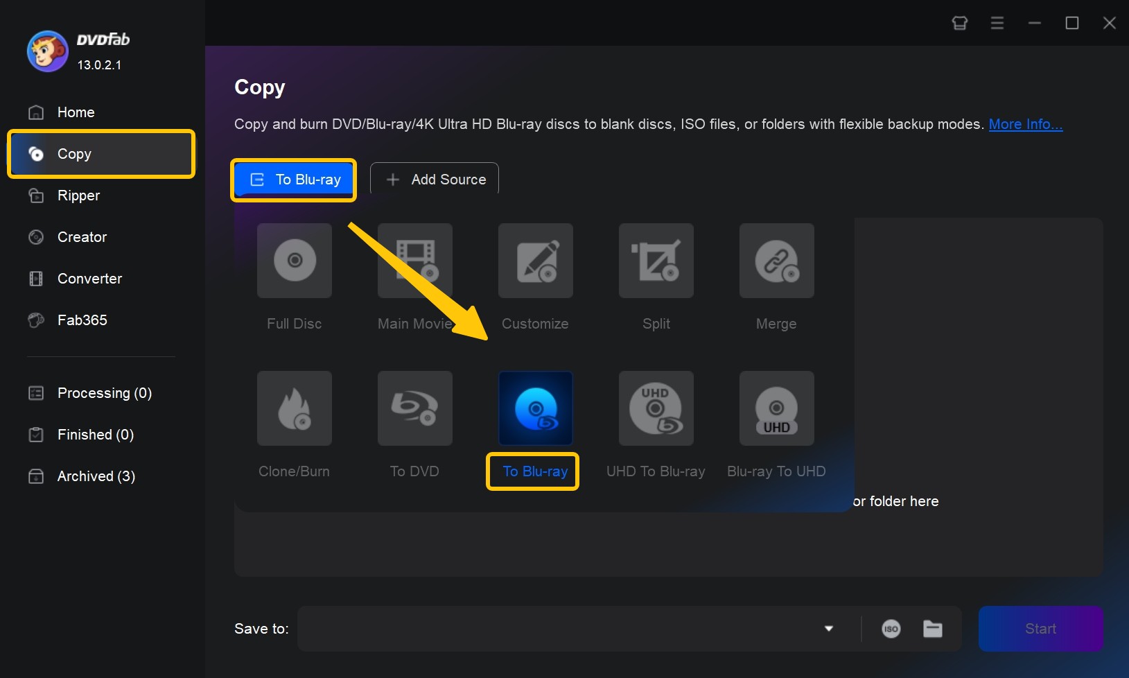
Task: Open the Customize copy mode
Action: point(535,277)
